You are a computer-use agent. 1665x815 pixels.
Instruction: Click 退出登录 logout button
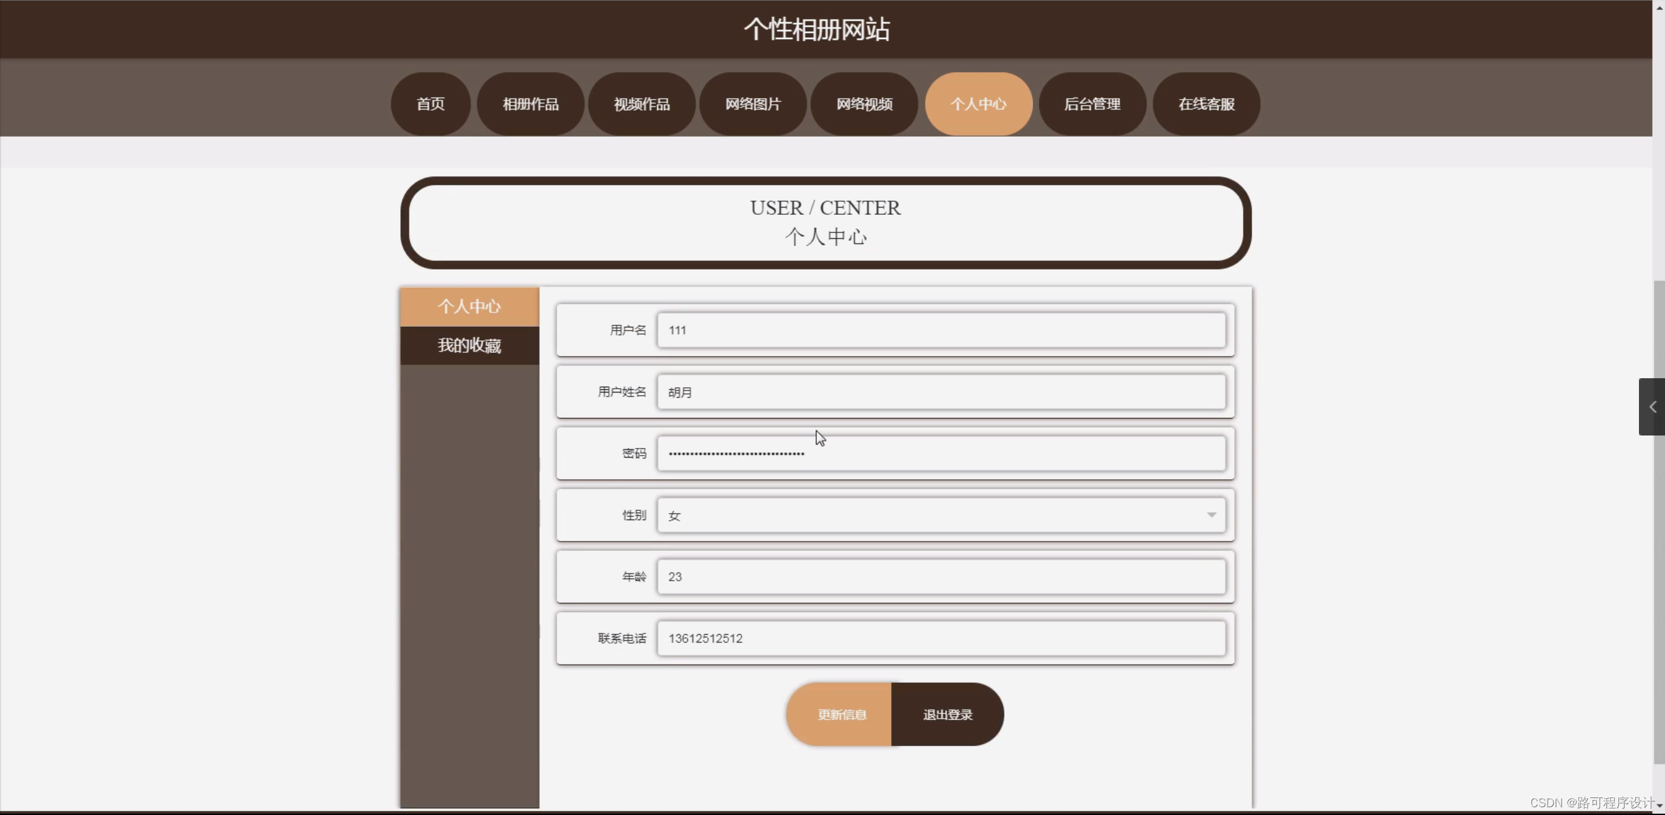coord(947,715)
